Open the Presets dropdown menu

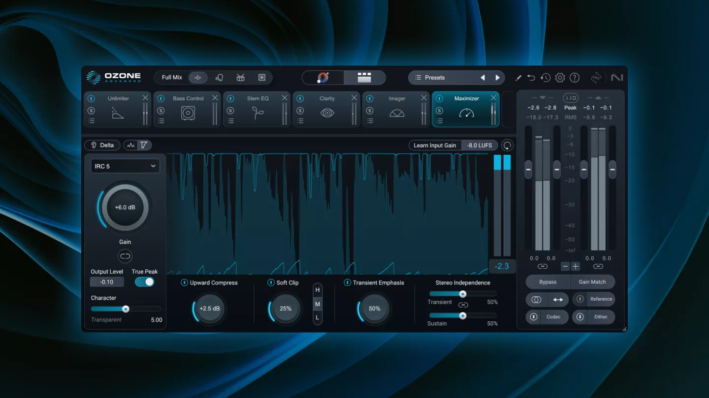443,78
